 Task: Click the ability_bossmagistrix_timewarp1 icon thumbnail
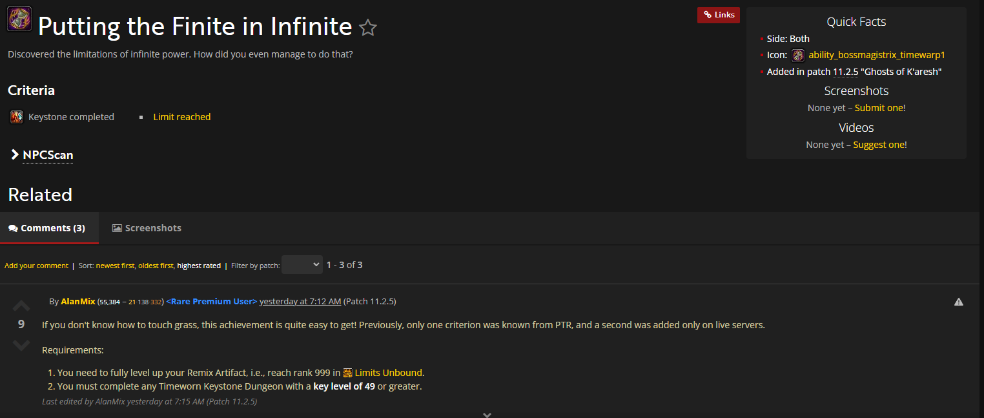point(798,56)
